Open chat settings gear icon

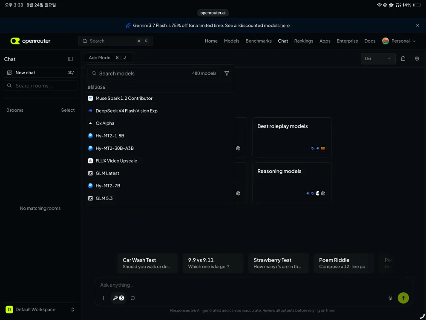[x=417, y=59]
